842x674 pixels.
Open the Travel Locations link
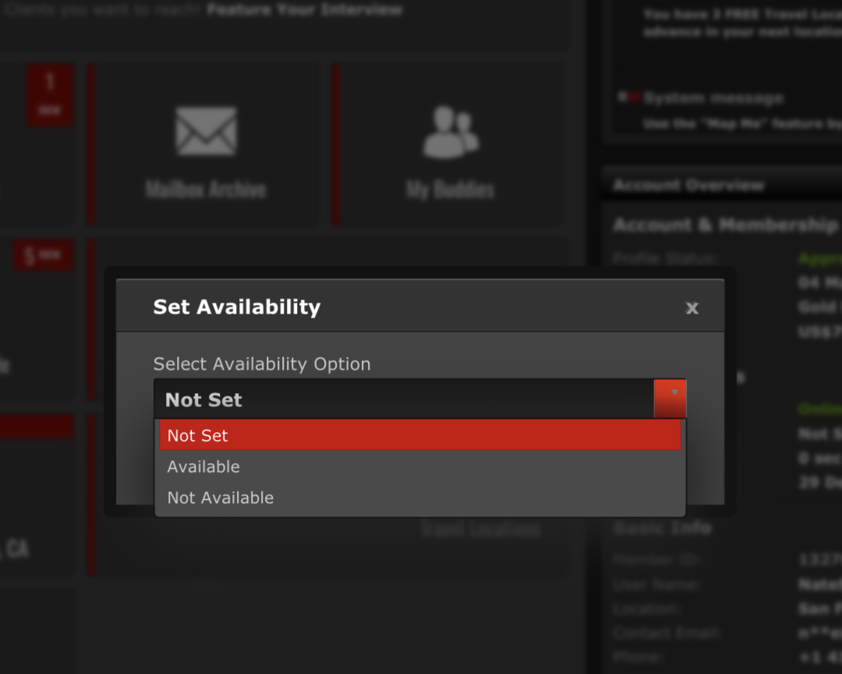tap(481, 529)
